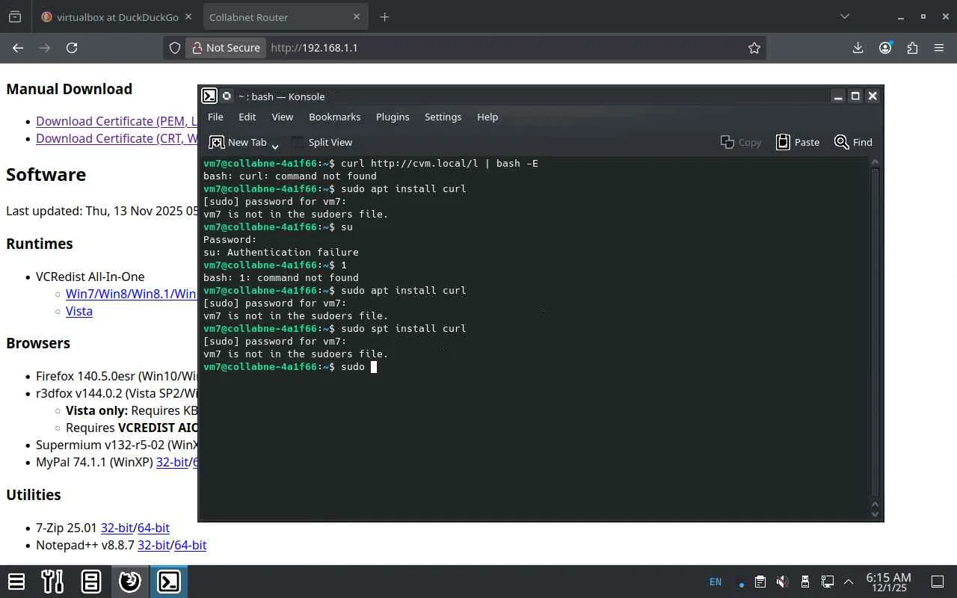Open the Vista VCRedist link
This screenshot has height=598, width=957.
pyautogui.click(x=79, y=311)
